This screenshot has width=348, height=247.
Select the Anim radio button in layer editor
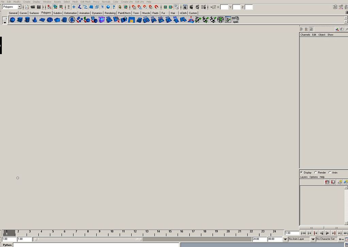coord(330,173)
